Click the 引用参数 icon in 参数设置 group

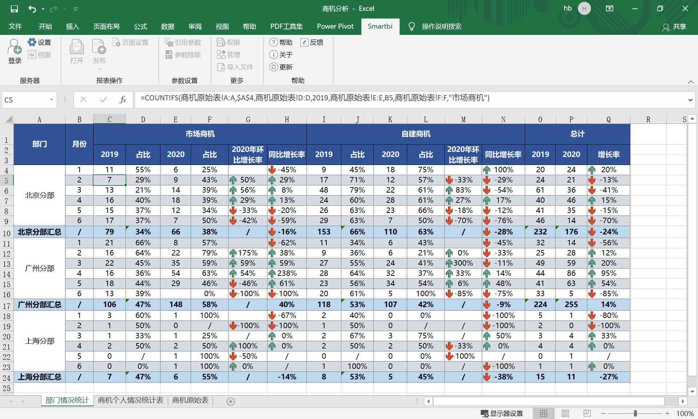(x=184, y=42)
